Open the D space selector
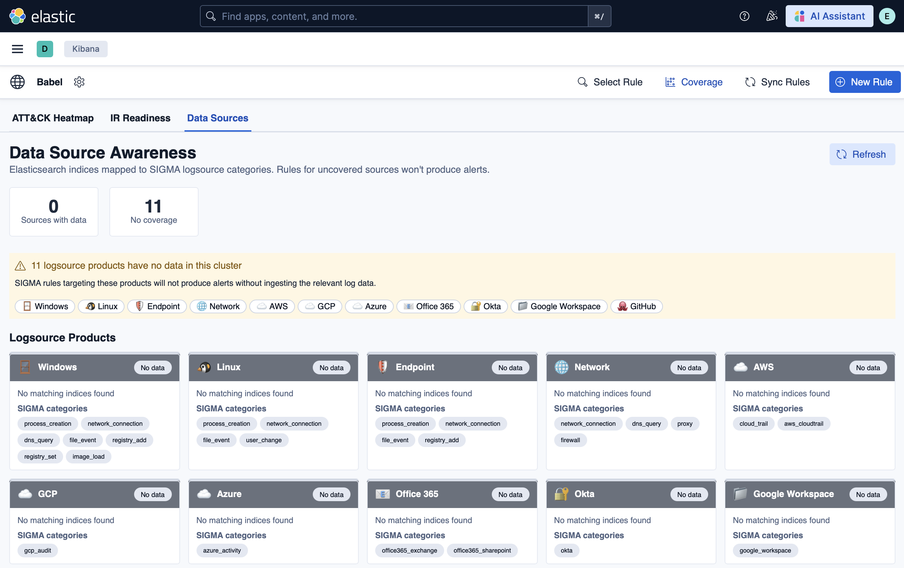Image resolution: width=904 pixels, height=568 pixels. point(45,49)
